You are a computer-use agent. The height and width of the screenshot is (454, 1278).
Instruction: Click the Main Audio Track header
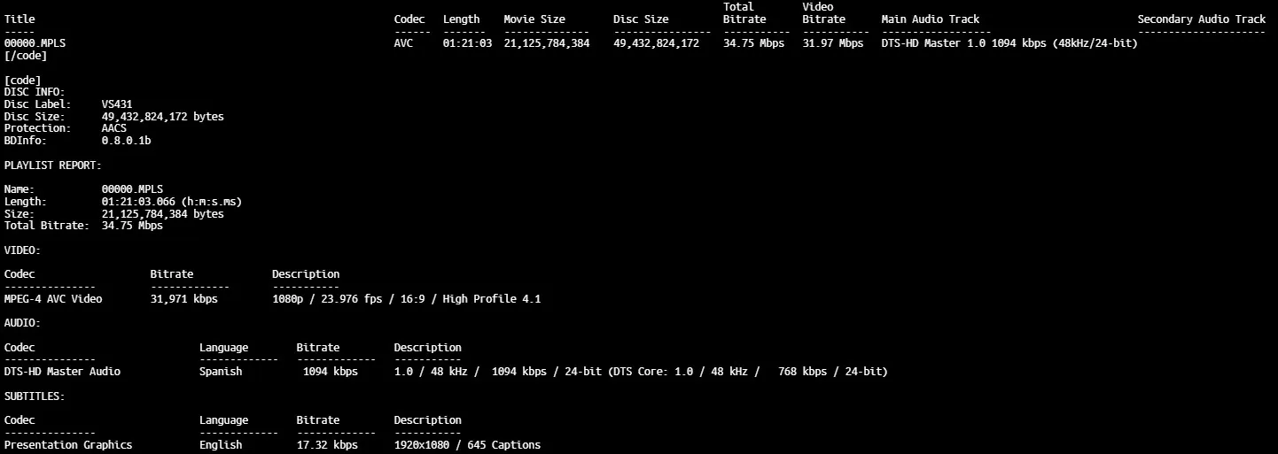point(930,19)
